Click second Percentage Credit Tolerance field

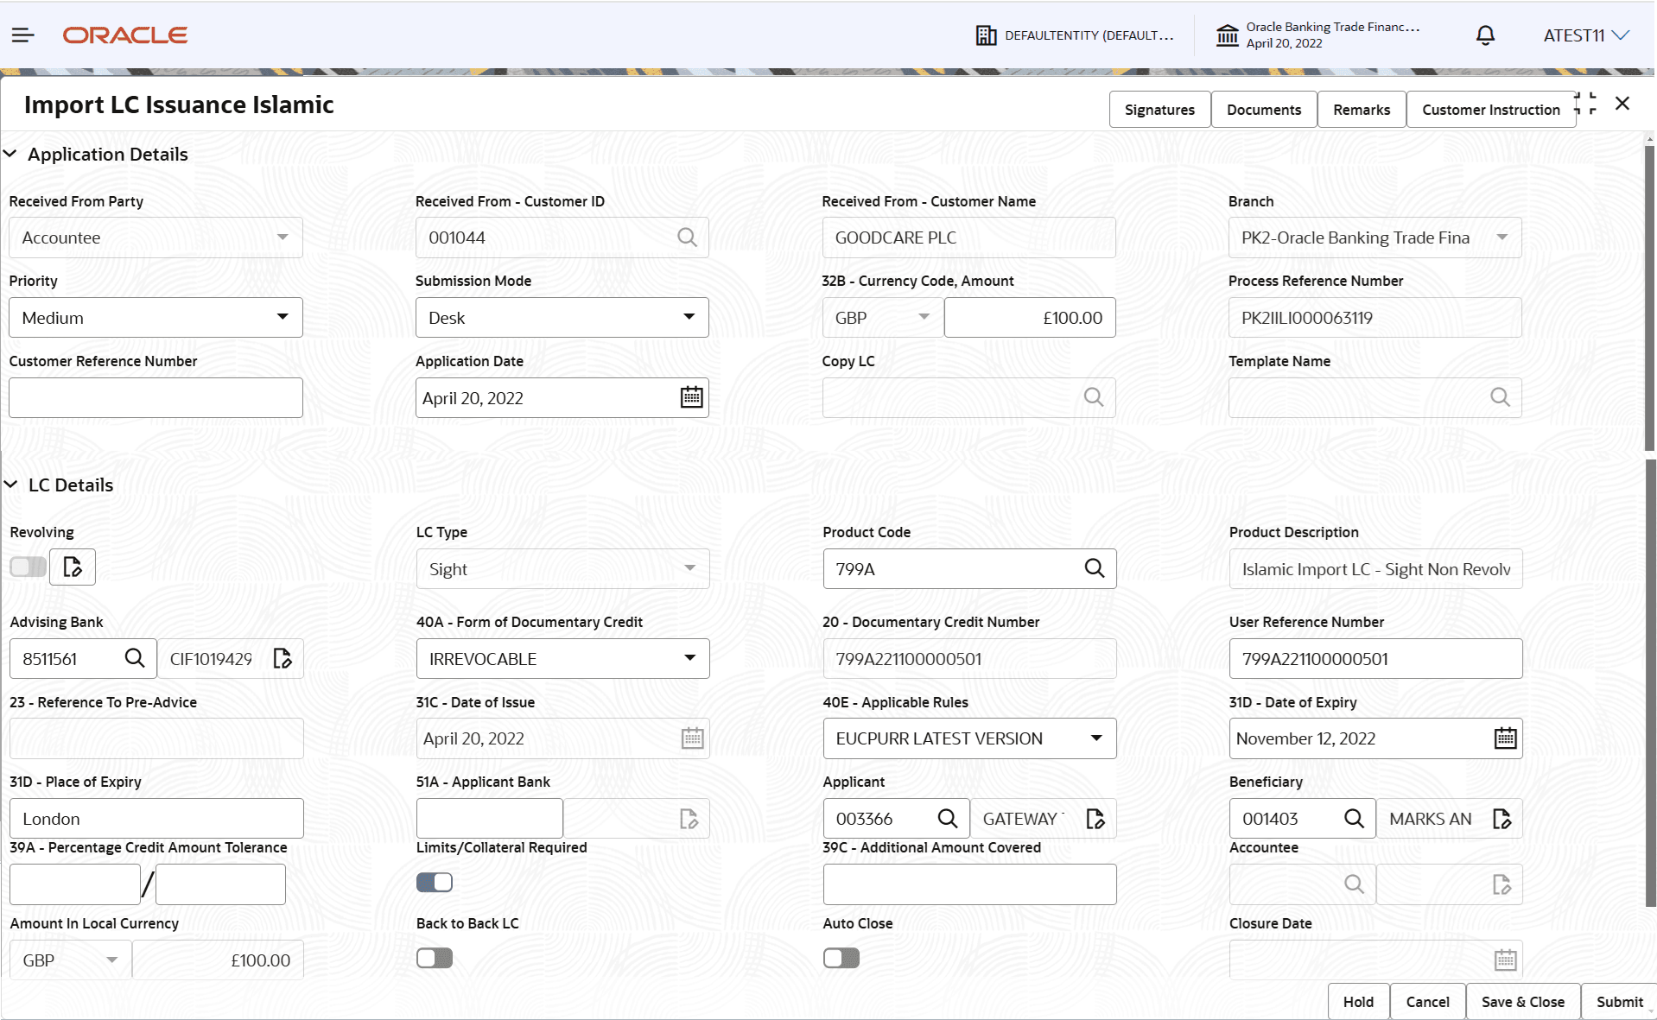point(220,884)
